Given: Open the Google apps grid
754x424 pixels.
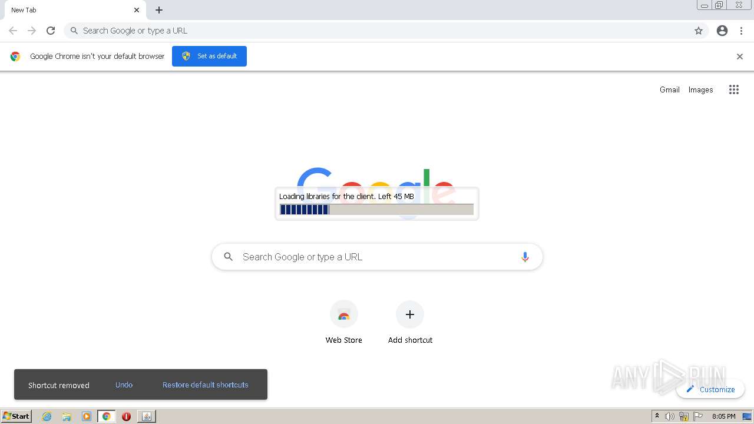Looking at the screenshot, I should [x=734, y=90].
